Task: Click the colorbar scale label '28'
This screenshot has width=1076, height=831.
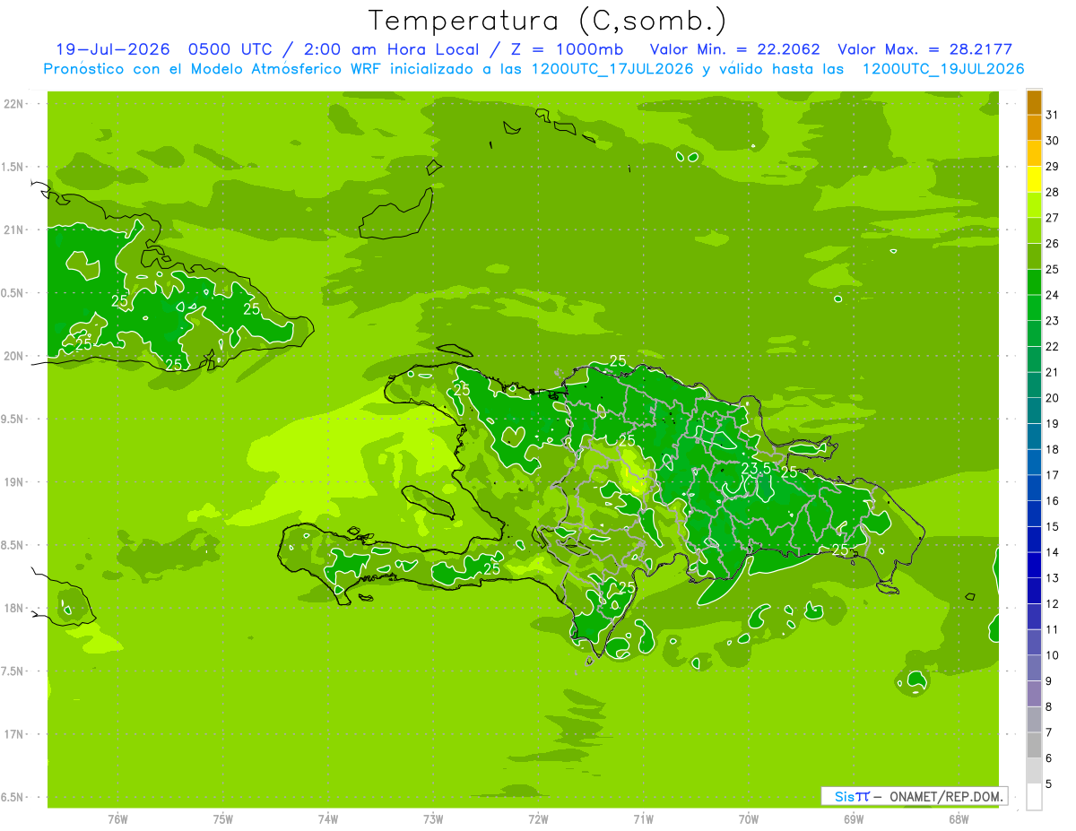Action: click(1053, 192)
